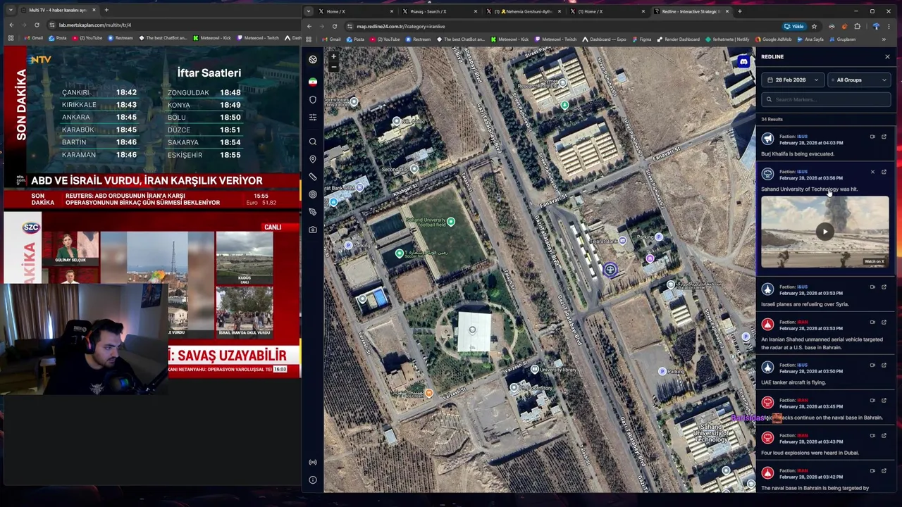Click the Sahand University football field marker
The height and width of the screenshot is (507, 902).
click(x=451, y=222)
